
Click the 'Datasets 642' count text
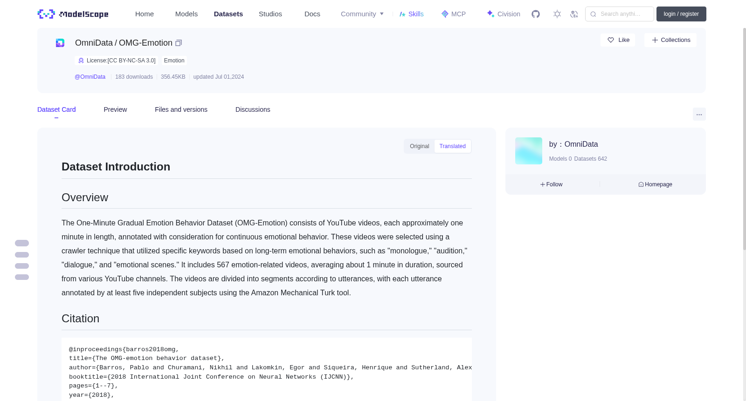[591, 159]
